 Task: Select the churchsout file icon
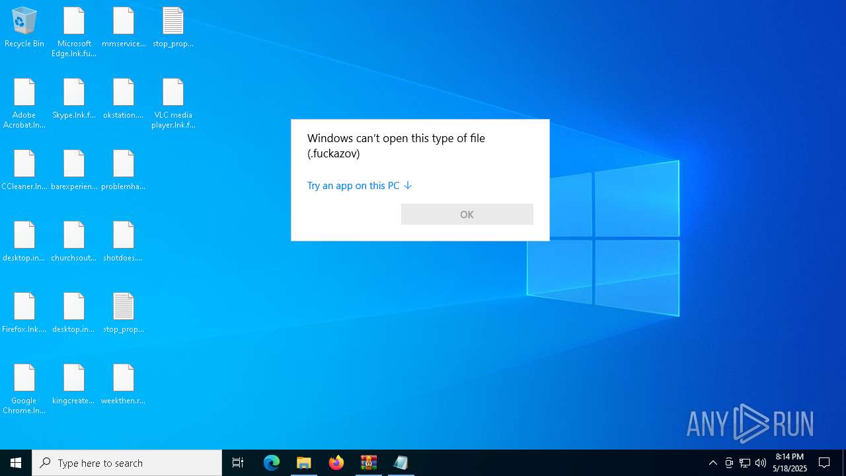74,242
